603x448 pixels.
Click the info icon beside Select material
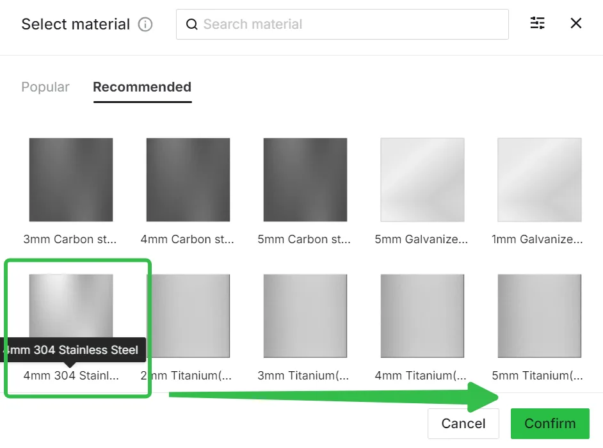coord(145,24)
